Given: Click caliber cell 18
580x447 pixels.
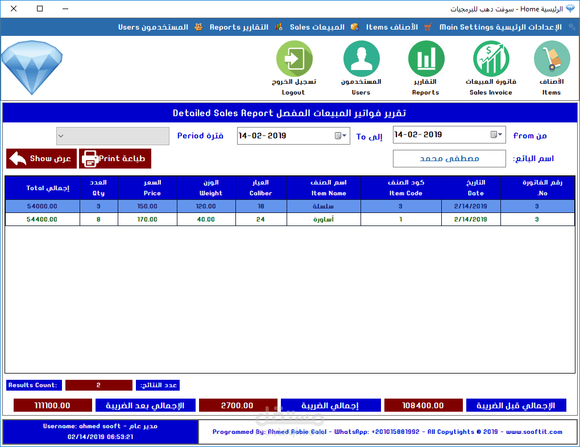Looking at the screenshot, I should [x=261, y=206].
